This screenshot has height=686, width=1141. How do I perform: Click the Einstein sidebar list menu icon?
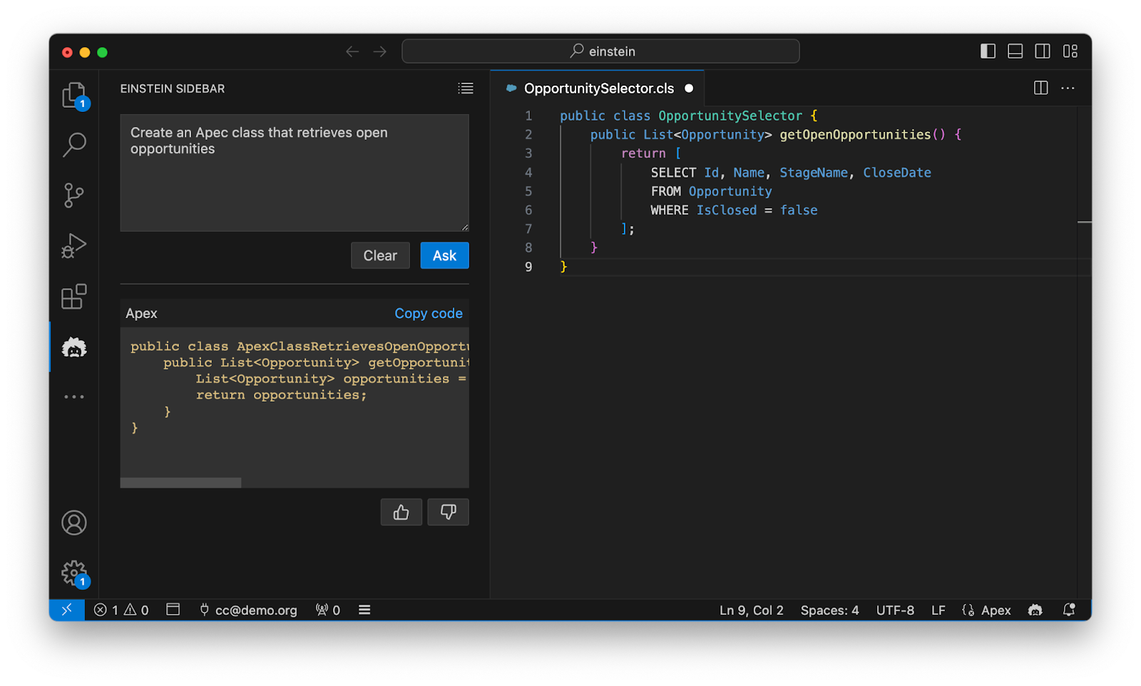click(x=466, y=88)
